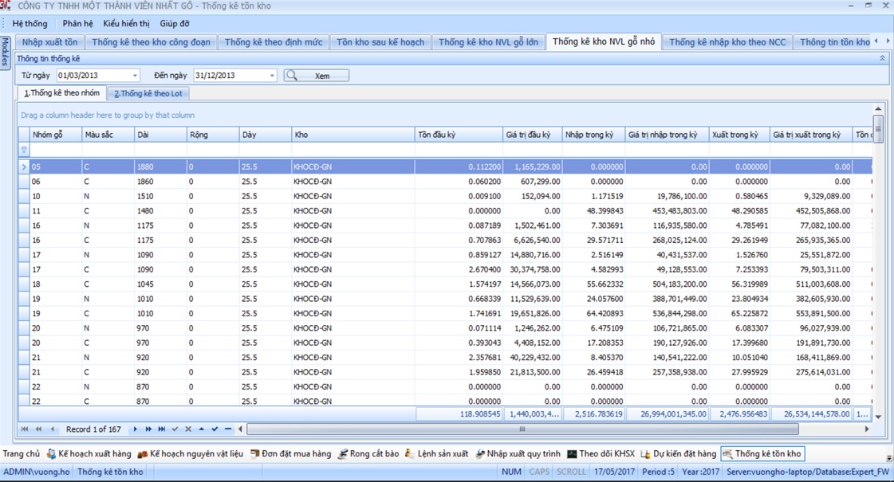
Task: Open Theo dõi KHSX module
Action: pyautogui.click(x=601, y=453)
